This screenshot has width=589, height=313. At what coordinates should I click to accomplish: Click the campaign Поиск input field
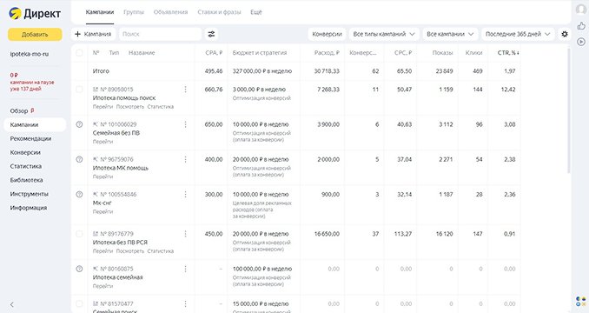point(161,34)
